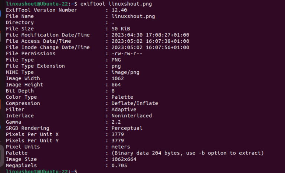Screen dimensions: 285x173
Task: Click the Color Type value Palette
Action: (x=122, y=97)
